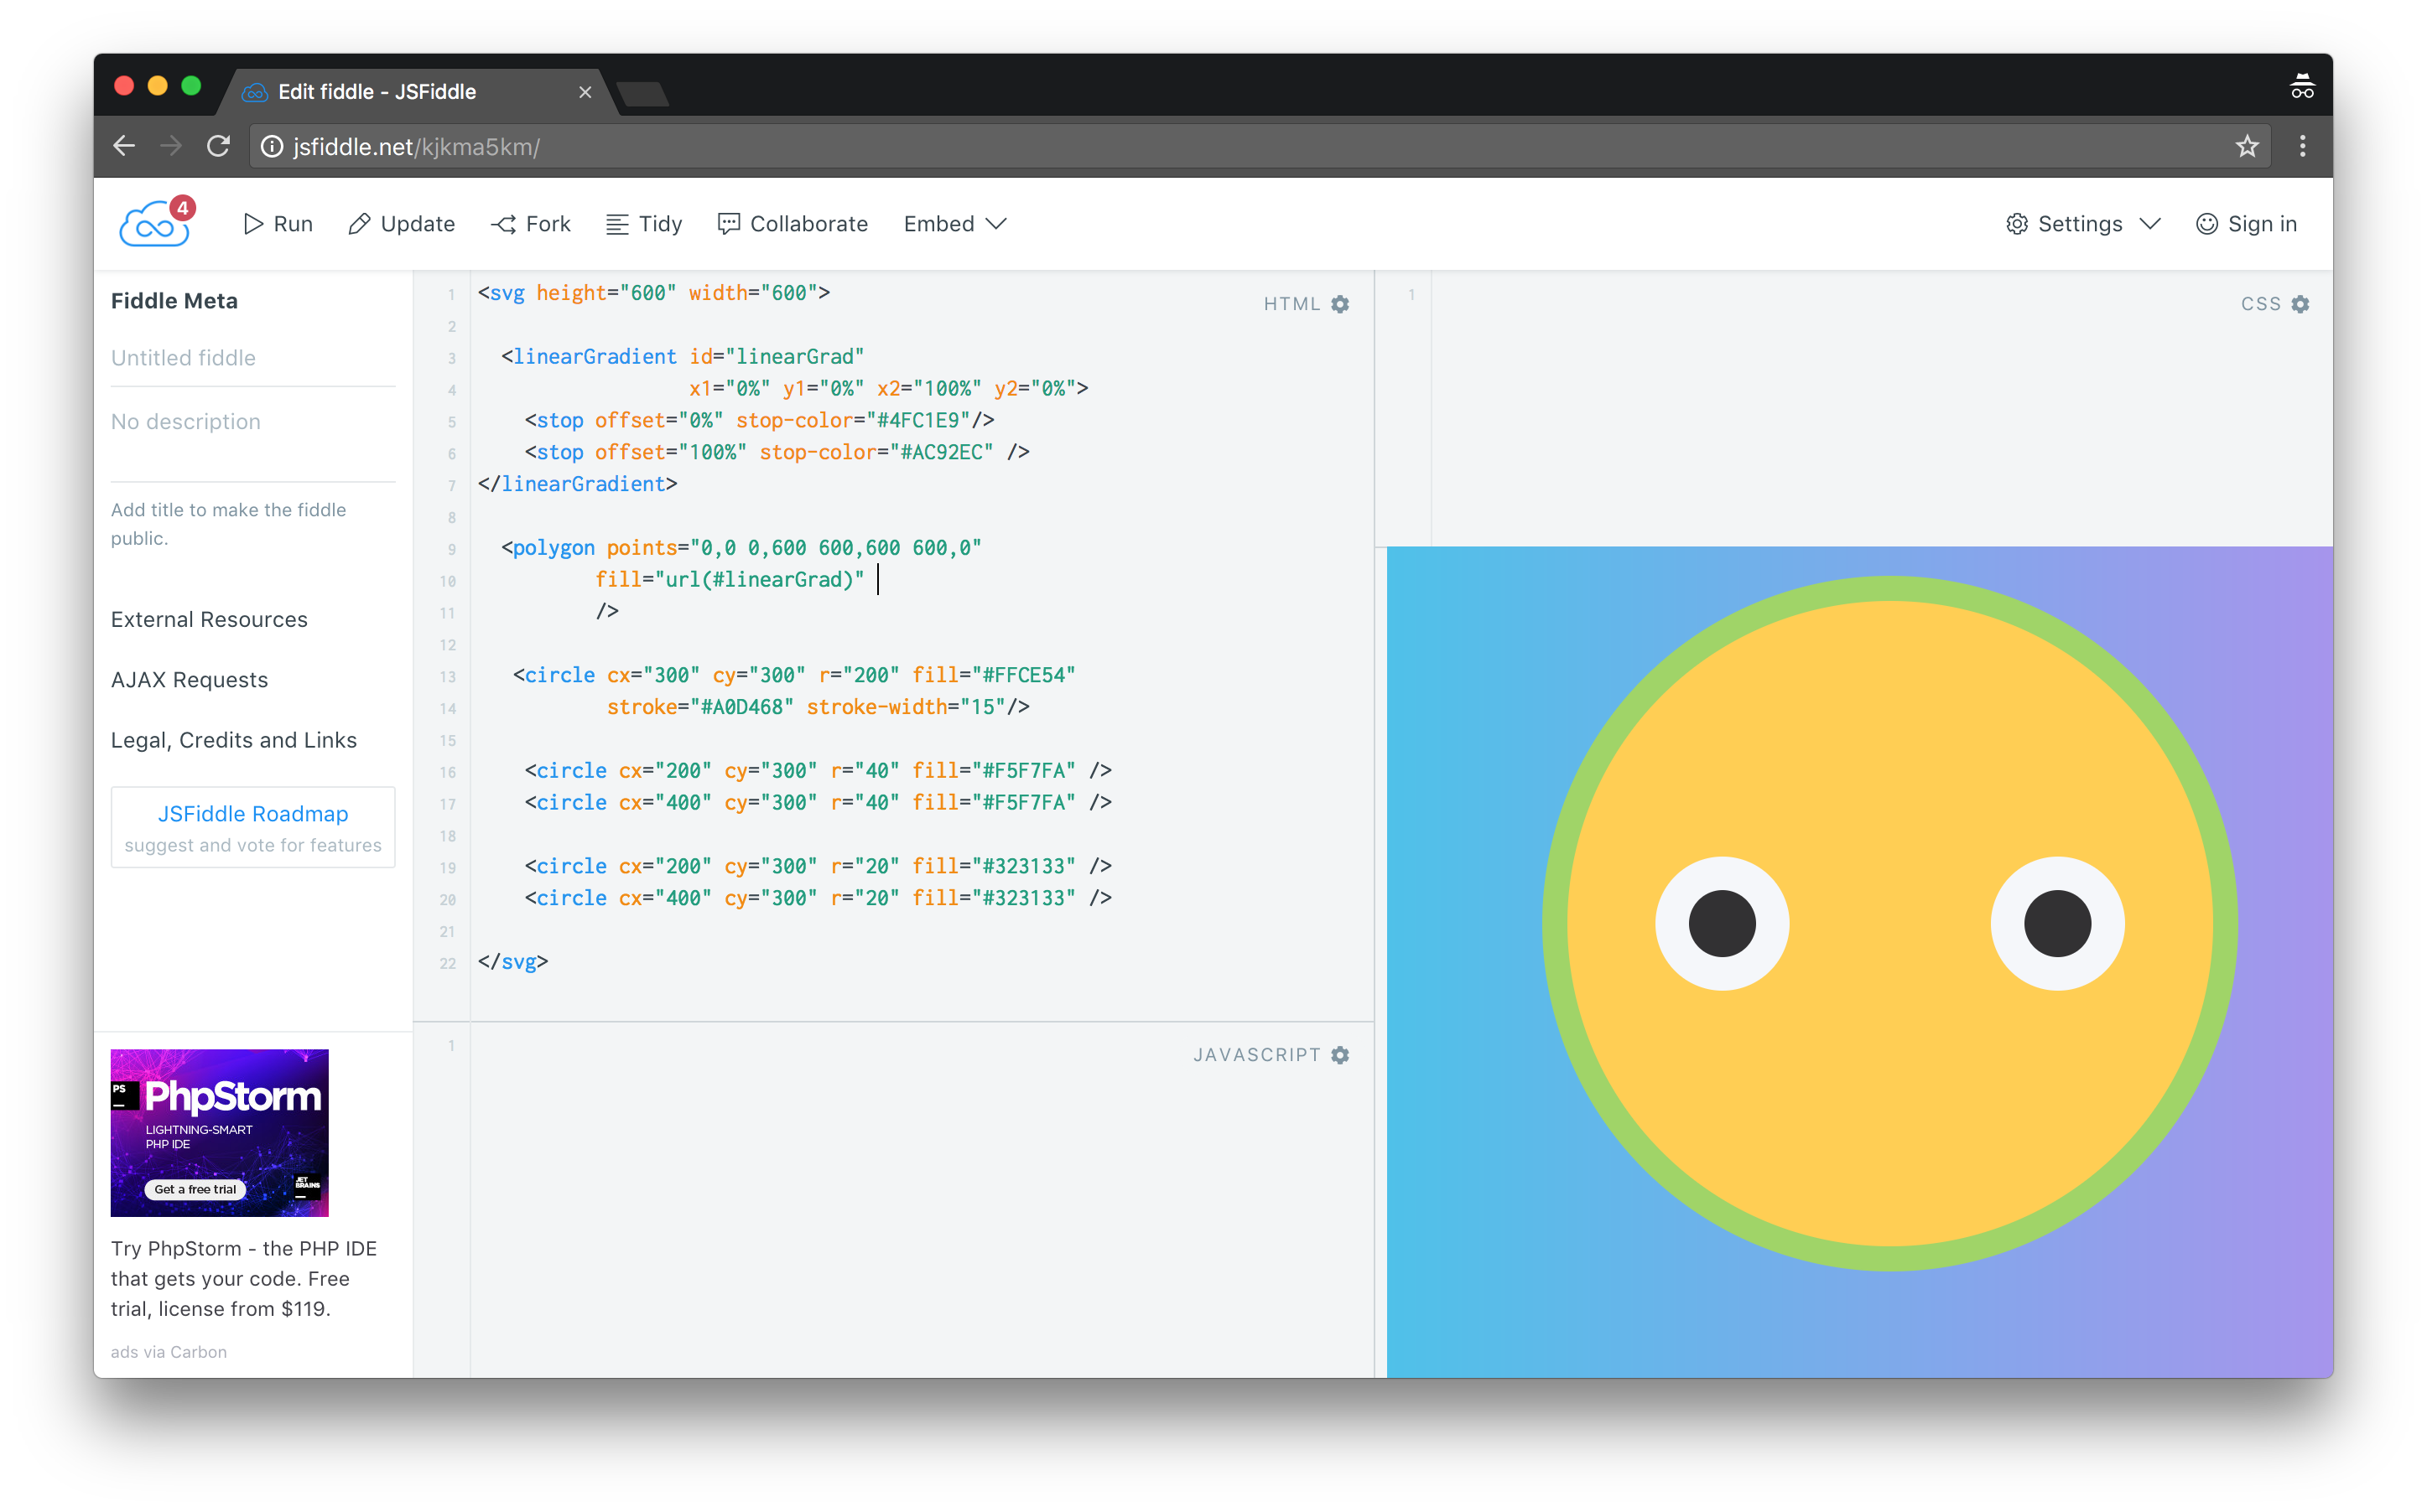Click the Run button to execute fiddle
This screenshot has width=2427, height=1512.
tap(280, 223)
